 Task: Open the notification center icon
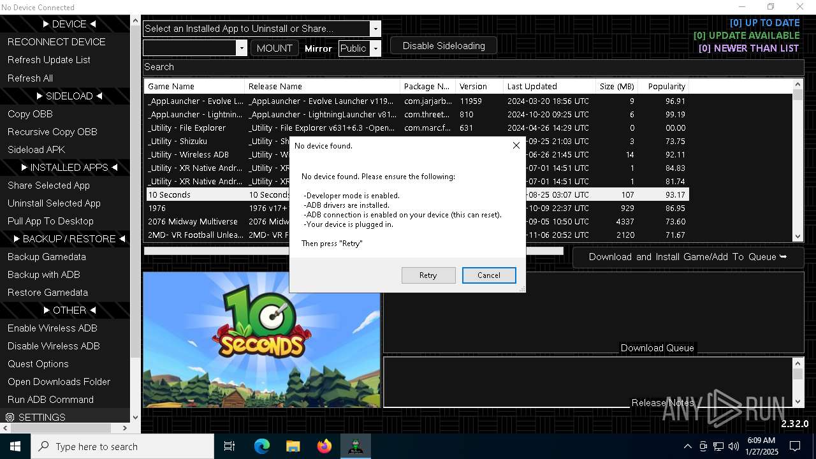coord(795,446)
